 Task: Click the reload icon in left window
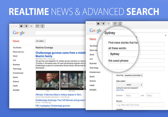pyautogui.click(x=37, y=26)
